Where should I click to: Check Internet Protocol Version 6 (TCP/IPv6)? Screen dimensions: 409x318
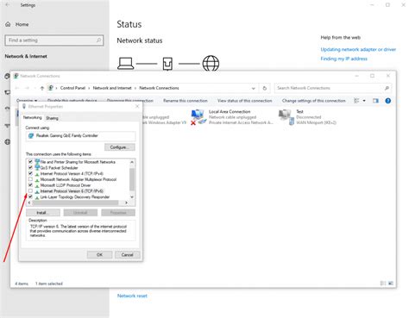[x=30, y=191]
